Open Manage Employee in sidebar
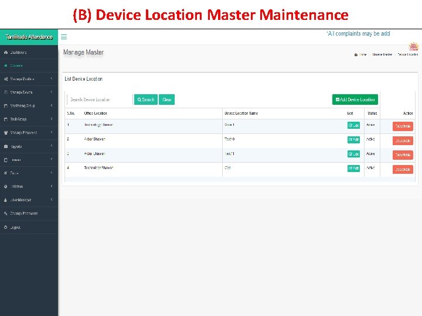 pyautogui.click(x=29, y=133)
